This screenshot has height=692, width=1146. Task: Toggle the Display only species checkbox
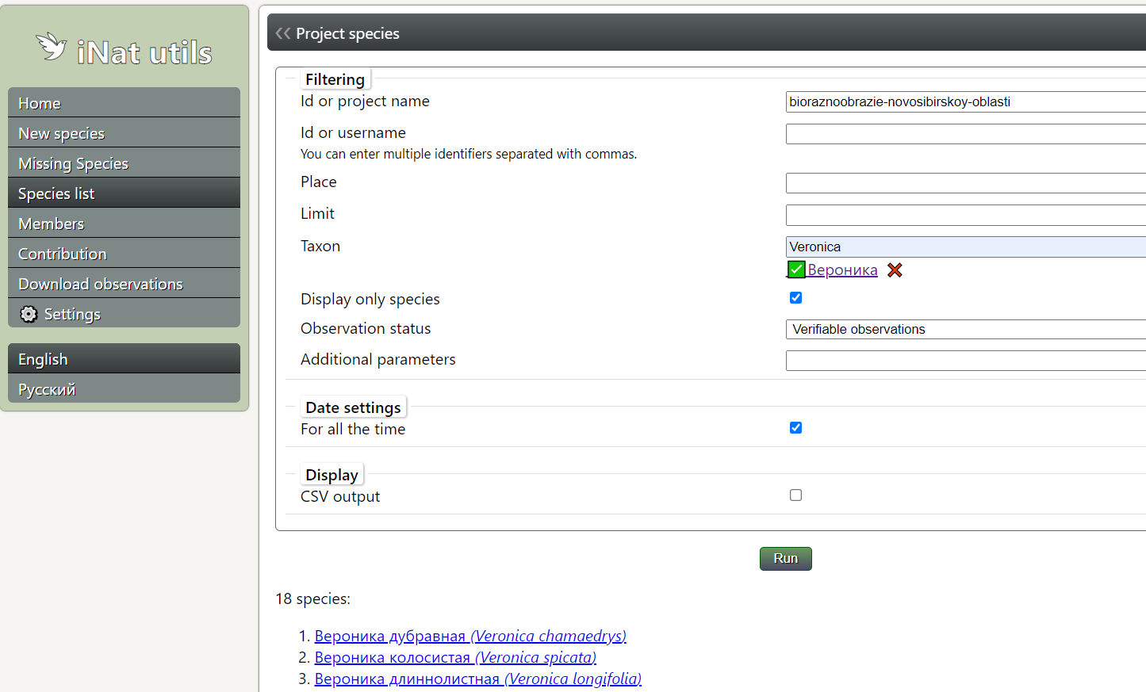pyautogui.click(x=795, y=298)
